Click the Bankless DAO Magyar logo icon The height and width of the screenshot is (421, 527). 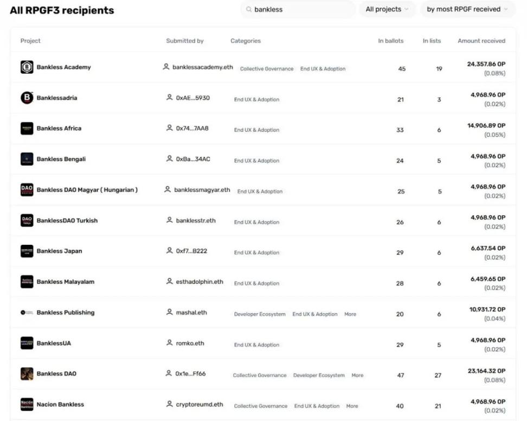[x=27, y=190]
